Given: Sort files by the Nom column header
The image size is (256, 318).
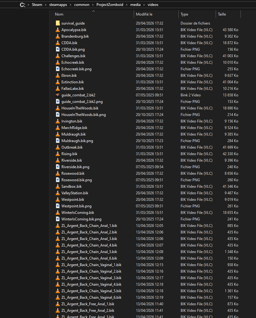Looking at the screenshot, I should [59, 14].
